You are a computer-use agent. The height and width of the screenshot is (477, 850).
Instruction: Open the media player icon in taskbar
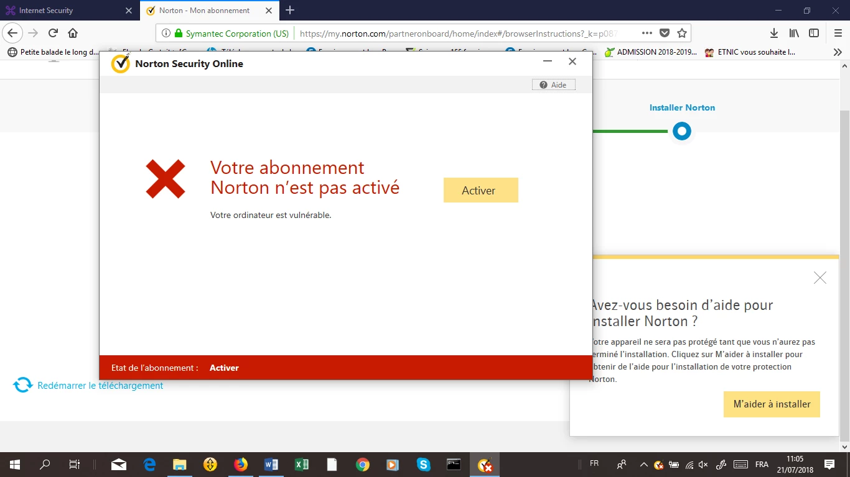coord(393,465)
